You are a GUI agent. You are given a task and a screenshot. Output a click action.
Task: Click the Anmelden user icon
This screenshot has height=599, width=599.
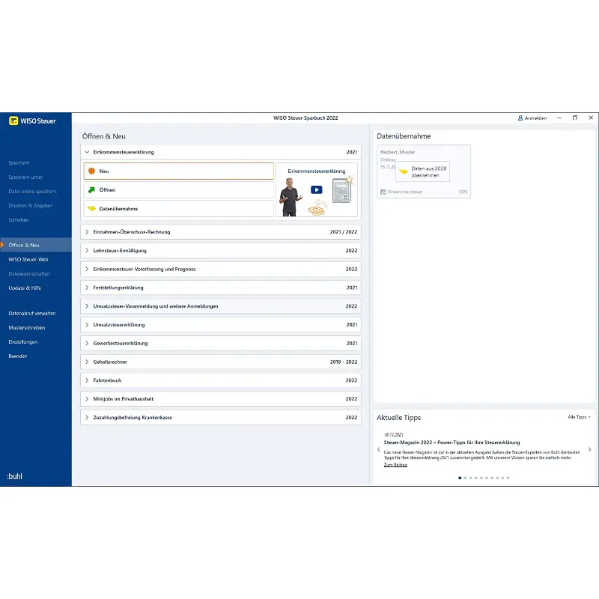point(520,118)
